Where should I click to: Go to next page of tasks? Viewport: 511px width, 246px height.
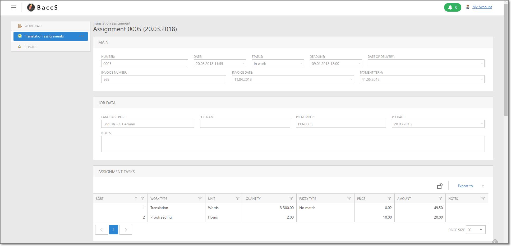tap(126, 230)
